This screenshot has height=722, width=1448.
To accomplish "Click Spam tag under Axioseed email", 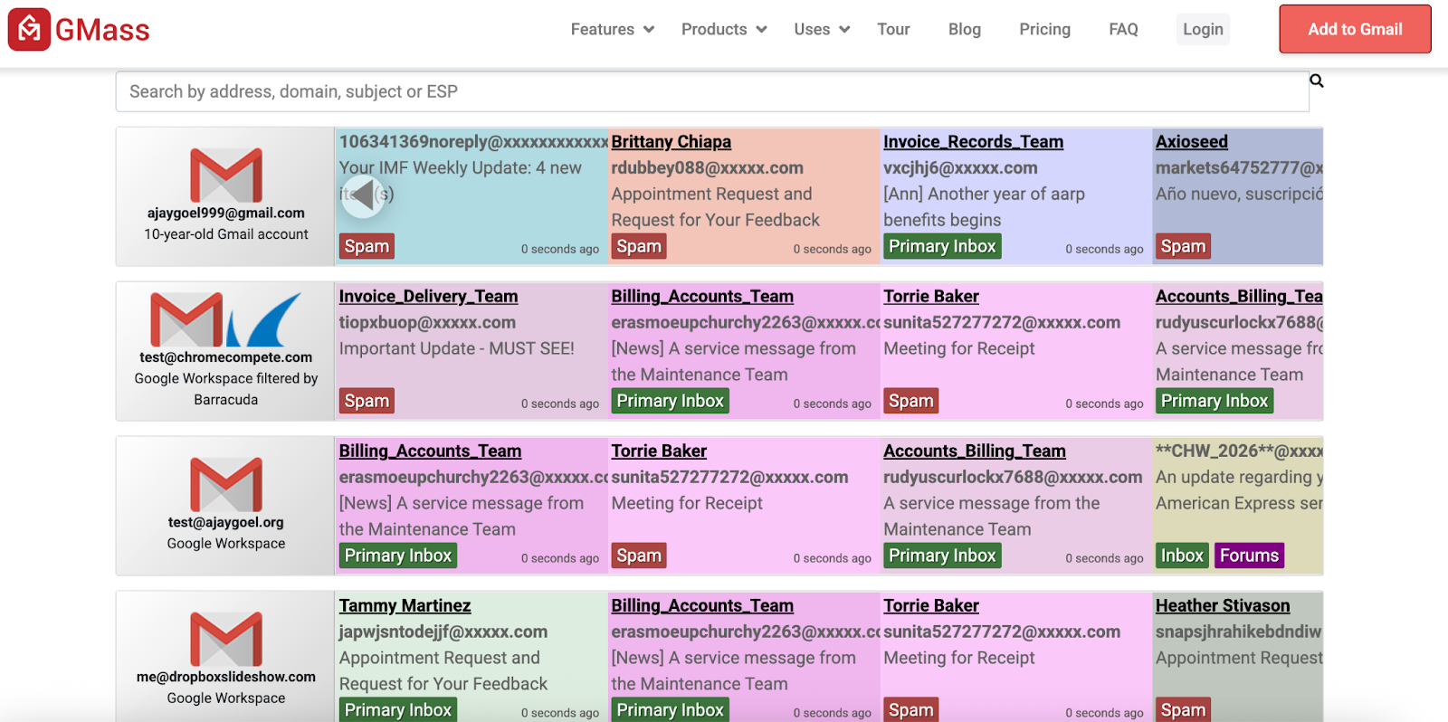I will tap(1183, 246).
